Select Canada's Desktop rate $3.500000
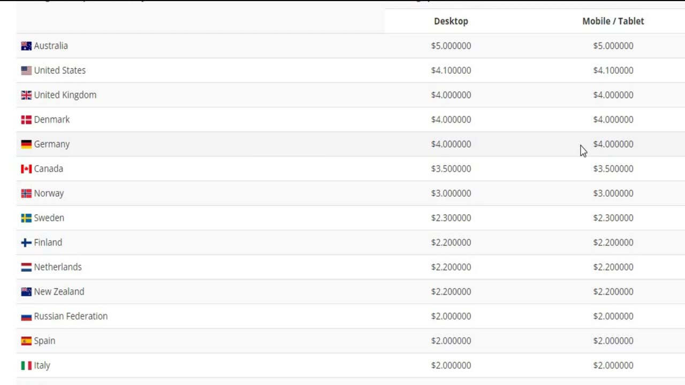This screenshot has width=685, height=385. pyautogui.click(x=451, y=169)
